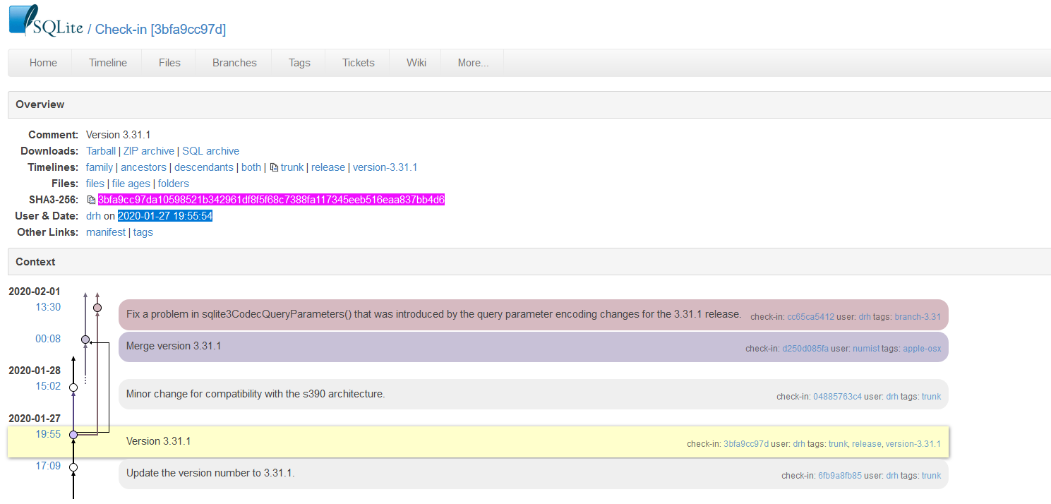Open the version-3.31.1 tag in Context row

(x=913, y=444)
